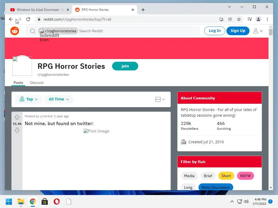Click the page vertical scrollbar thumb
278x208 pixels.
coord(271,32)
